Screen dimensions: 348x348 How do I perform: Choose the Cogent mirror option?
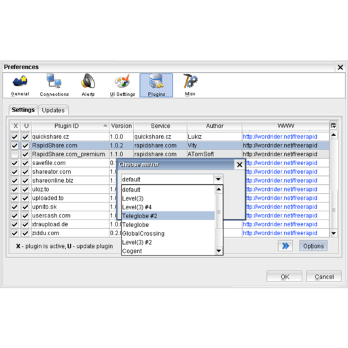[168, 251]
